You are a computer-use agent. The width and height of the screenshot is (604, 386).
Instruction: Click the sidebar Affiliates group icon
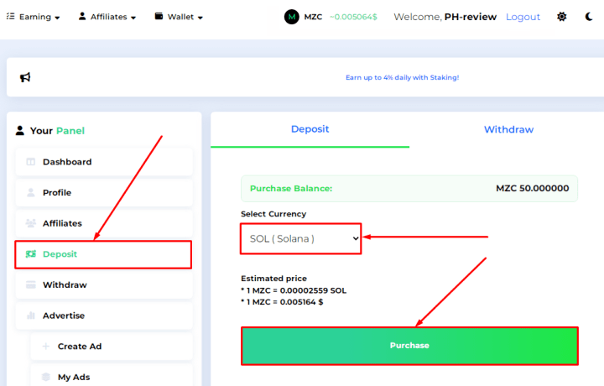(x=30, y=223)
